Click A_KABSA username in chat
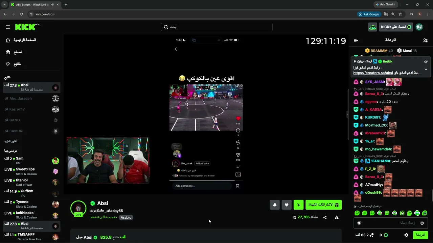The width and height of the screenshot is (433, 243). click(373, 109)
